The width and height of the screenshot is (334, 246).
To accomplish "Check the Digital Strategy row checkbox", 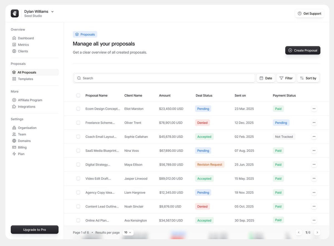I will [x=78, y=164].
